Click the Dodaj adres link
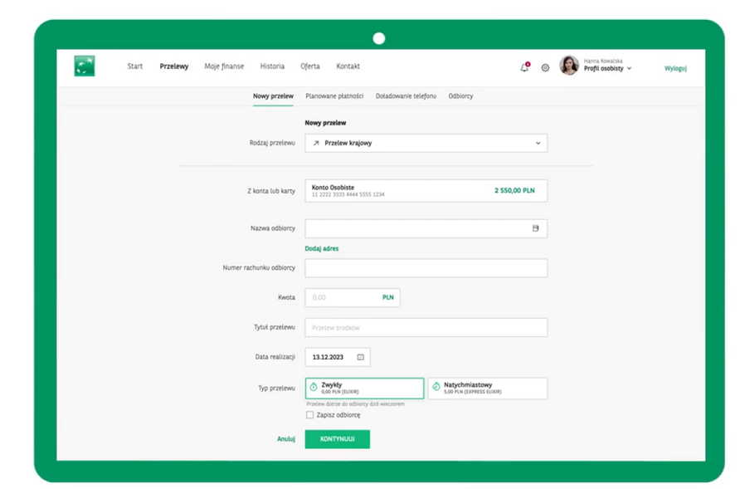Viewport: 745px width, 489px height. [x=322, y=248]
